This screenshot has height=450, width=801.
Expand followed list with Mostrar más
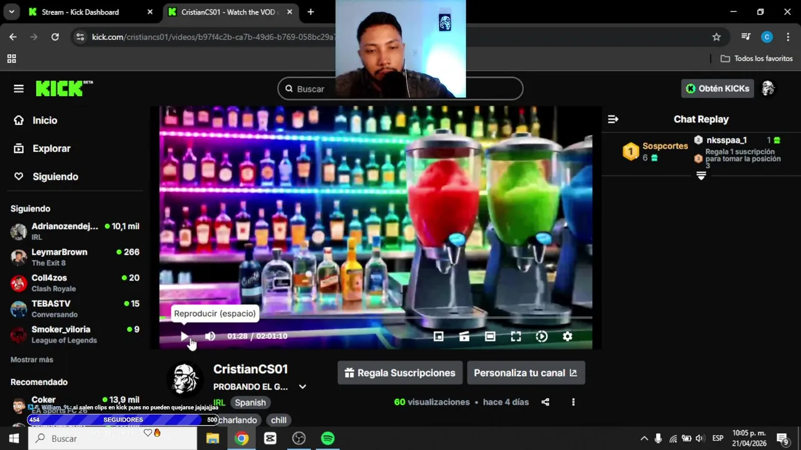32,360
